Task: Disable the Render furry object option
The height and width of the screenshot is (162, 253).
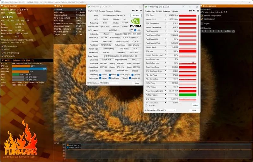Action: tap(202, 15)
